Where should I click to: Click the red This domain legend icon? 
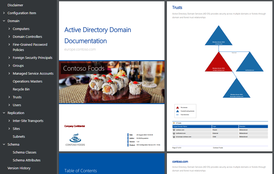coord(178,107)
